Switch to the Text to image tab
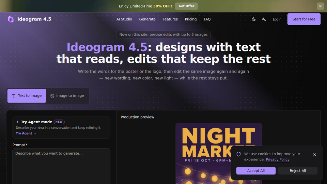Screen dimensions: 327x184 click(x=27, y=96)
